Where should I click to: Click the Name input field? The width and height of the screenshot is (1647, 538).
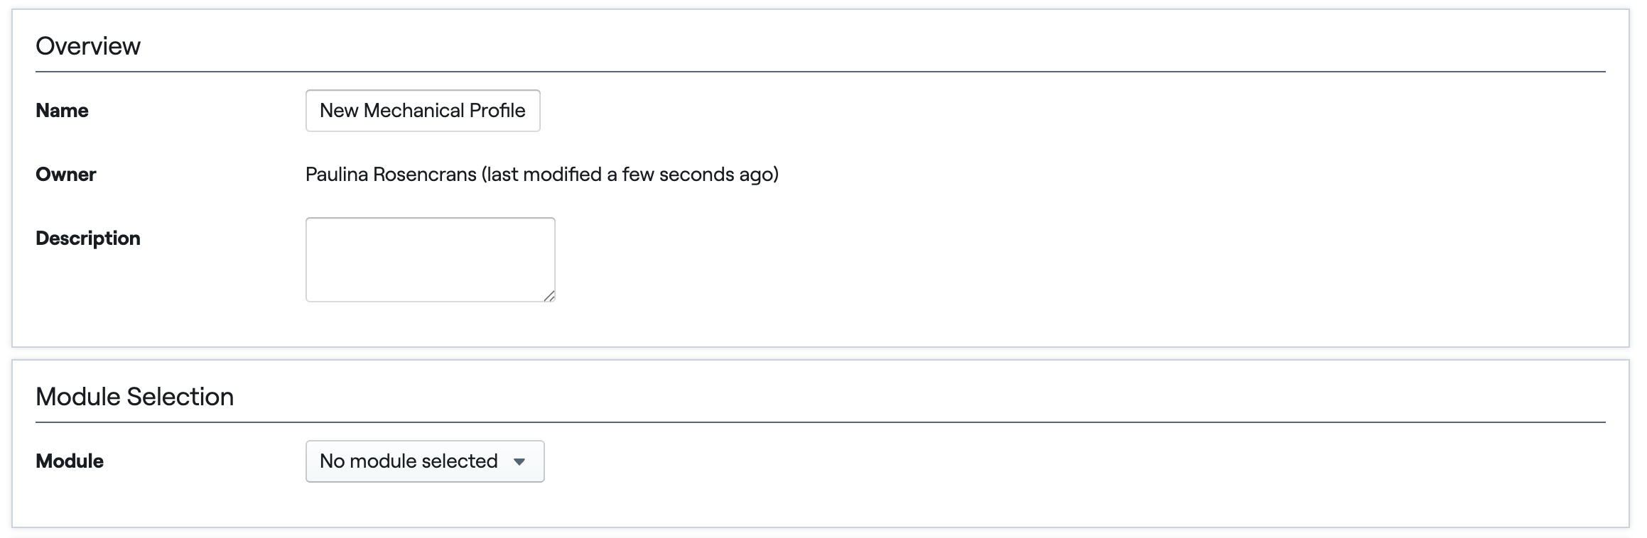(423, 111)
